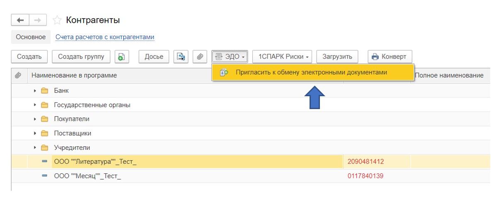Viewport: 501px width, 197px height.
Task: Click the forward navigation arrow
Action: click(38, 20)
